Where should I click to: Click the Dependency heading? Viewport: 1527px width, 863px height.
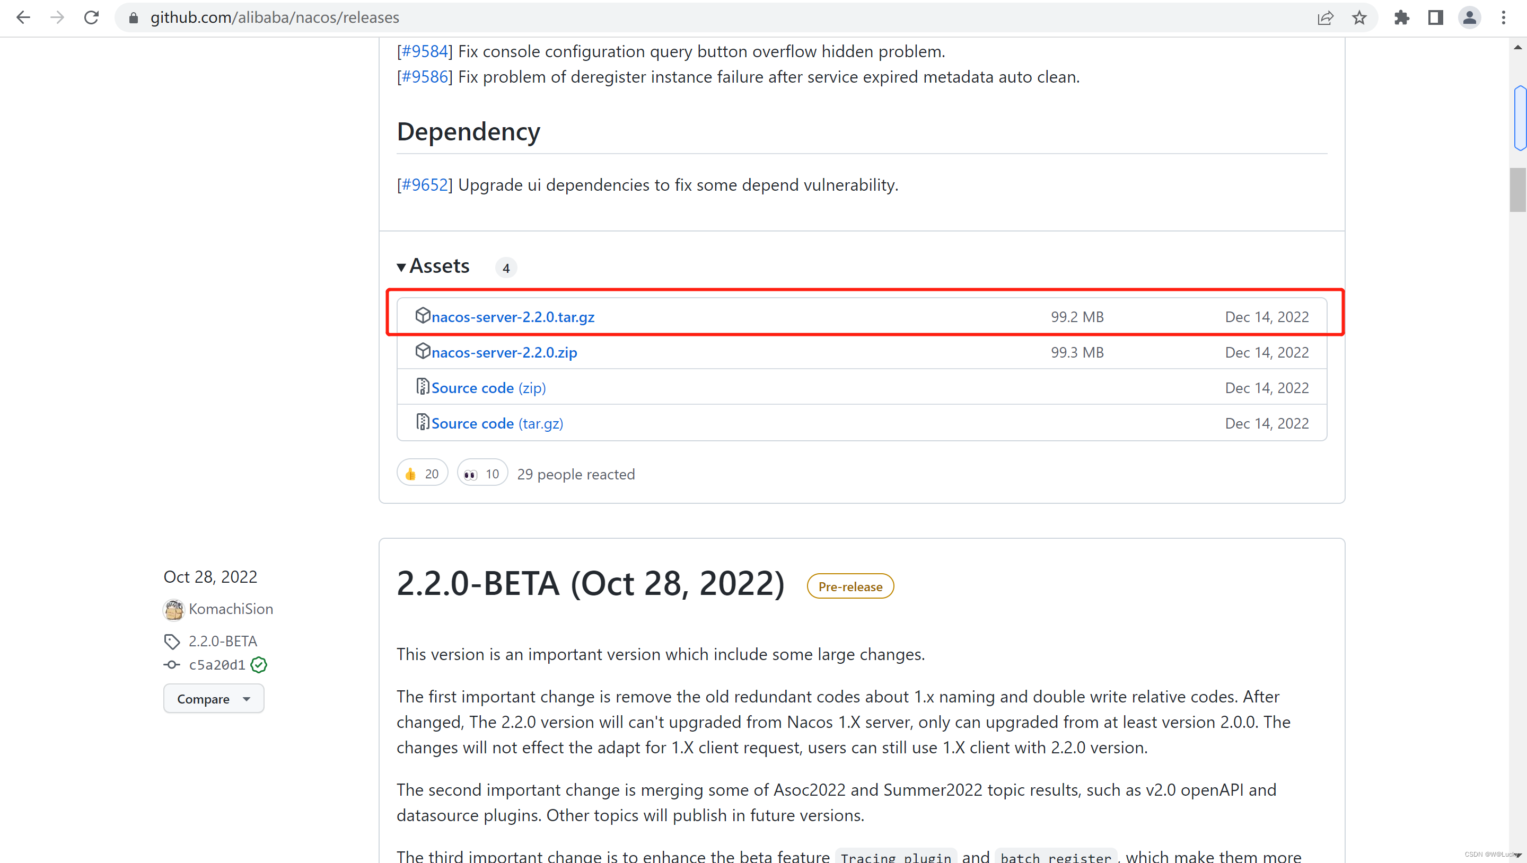coord(469,131)
